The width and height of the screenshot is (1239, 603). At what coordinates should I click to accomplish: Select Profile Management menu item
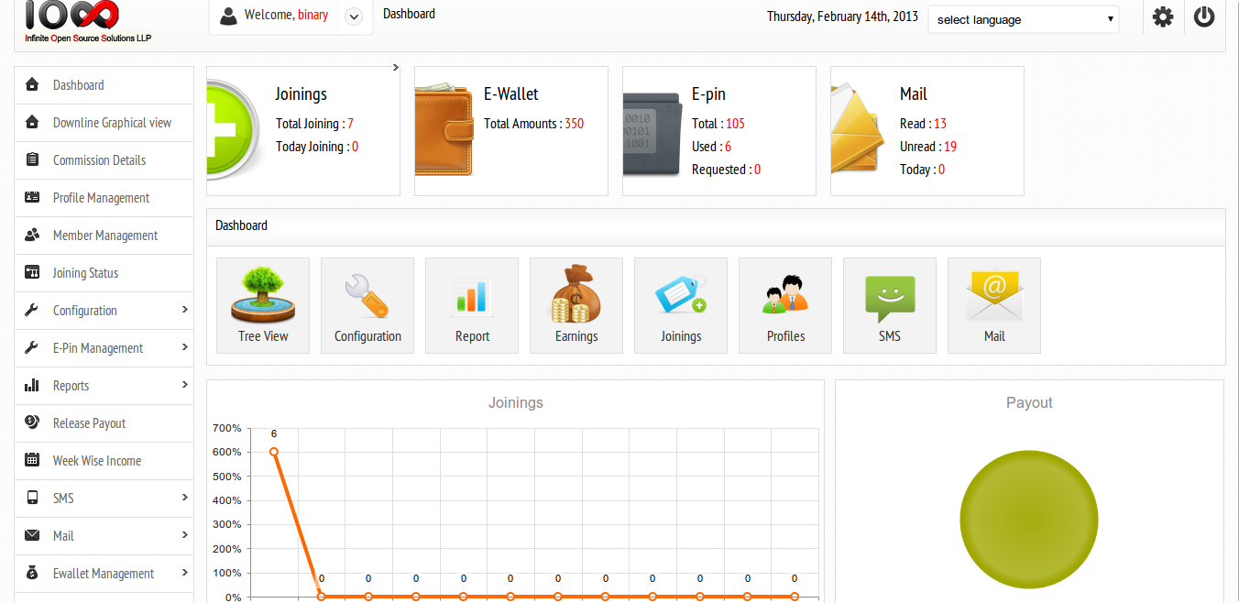(x=104, y=198)
